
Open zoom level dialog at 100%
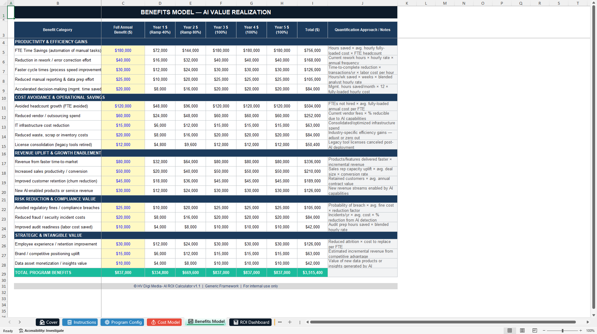click(590, 331)
